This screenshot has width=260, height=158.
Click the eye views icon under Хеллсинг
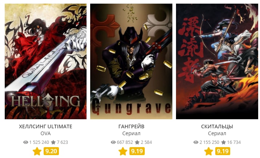click(26, 142)
